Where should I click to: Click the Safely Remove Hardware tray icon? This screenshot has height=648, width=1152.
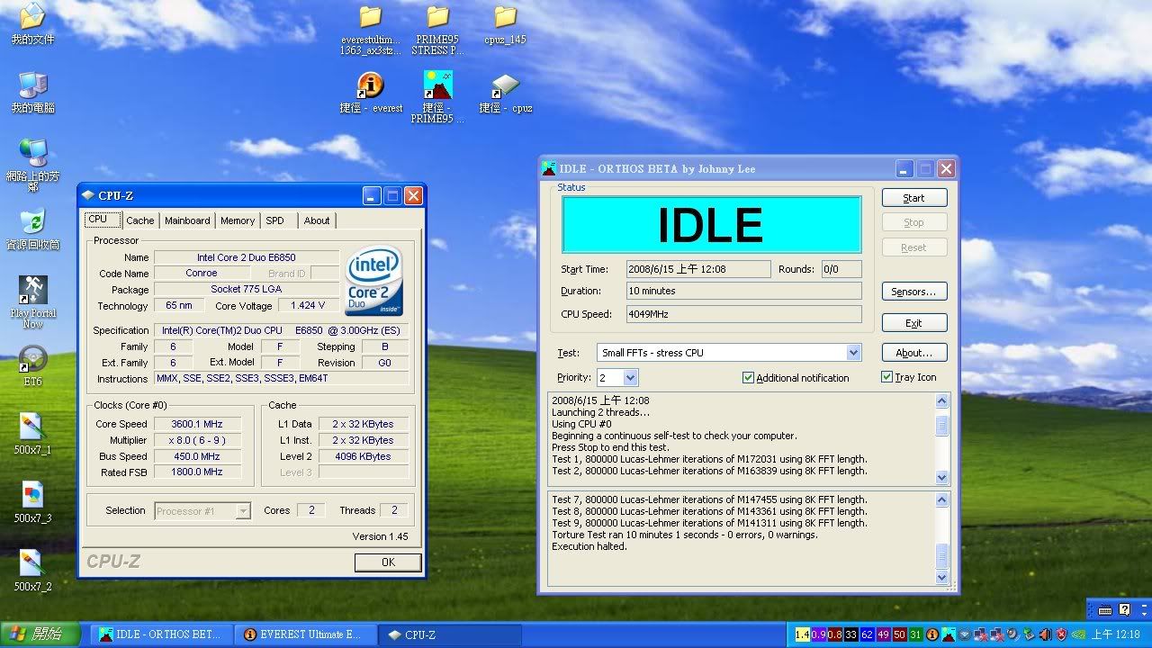(x=1029, y=634)
